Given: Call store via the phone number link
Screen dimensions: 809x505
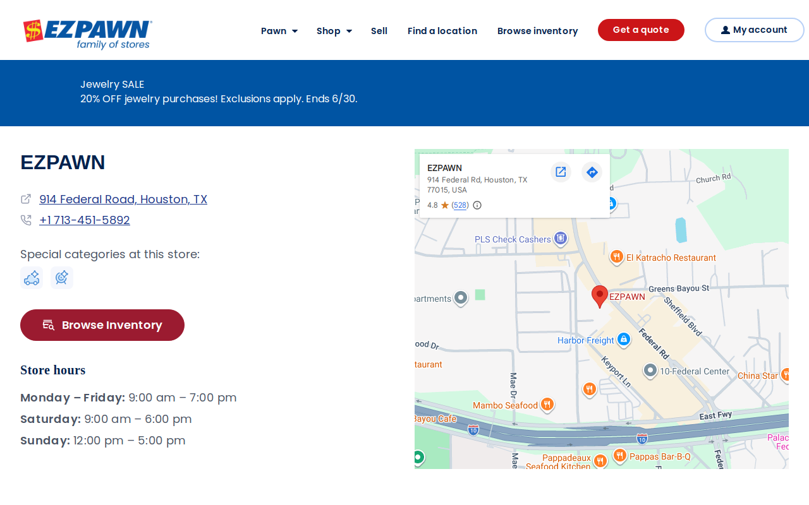Looking at the screenshot, I should click(x=85, y=220).
